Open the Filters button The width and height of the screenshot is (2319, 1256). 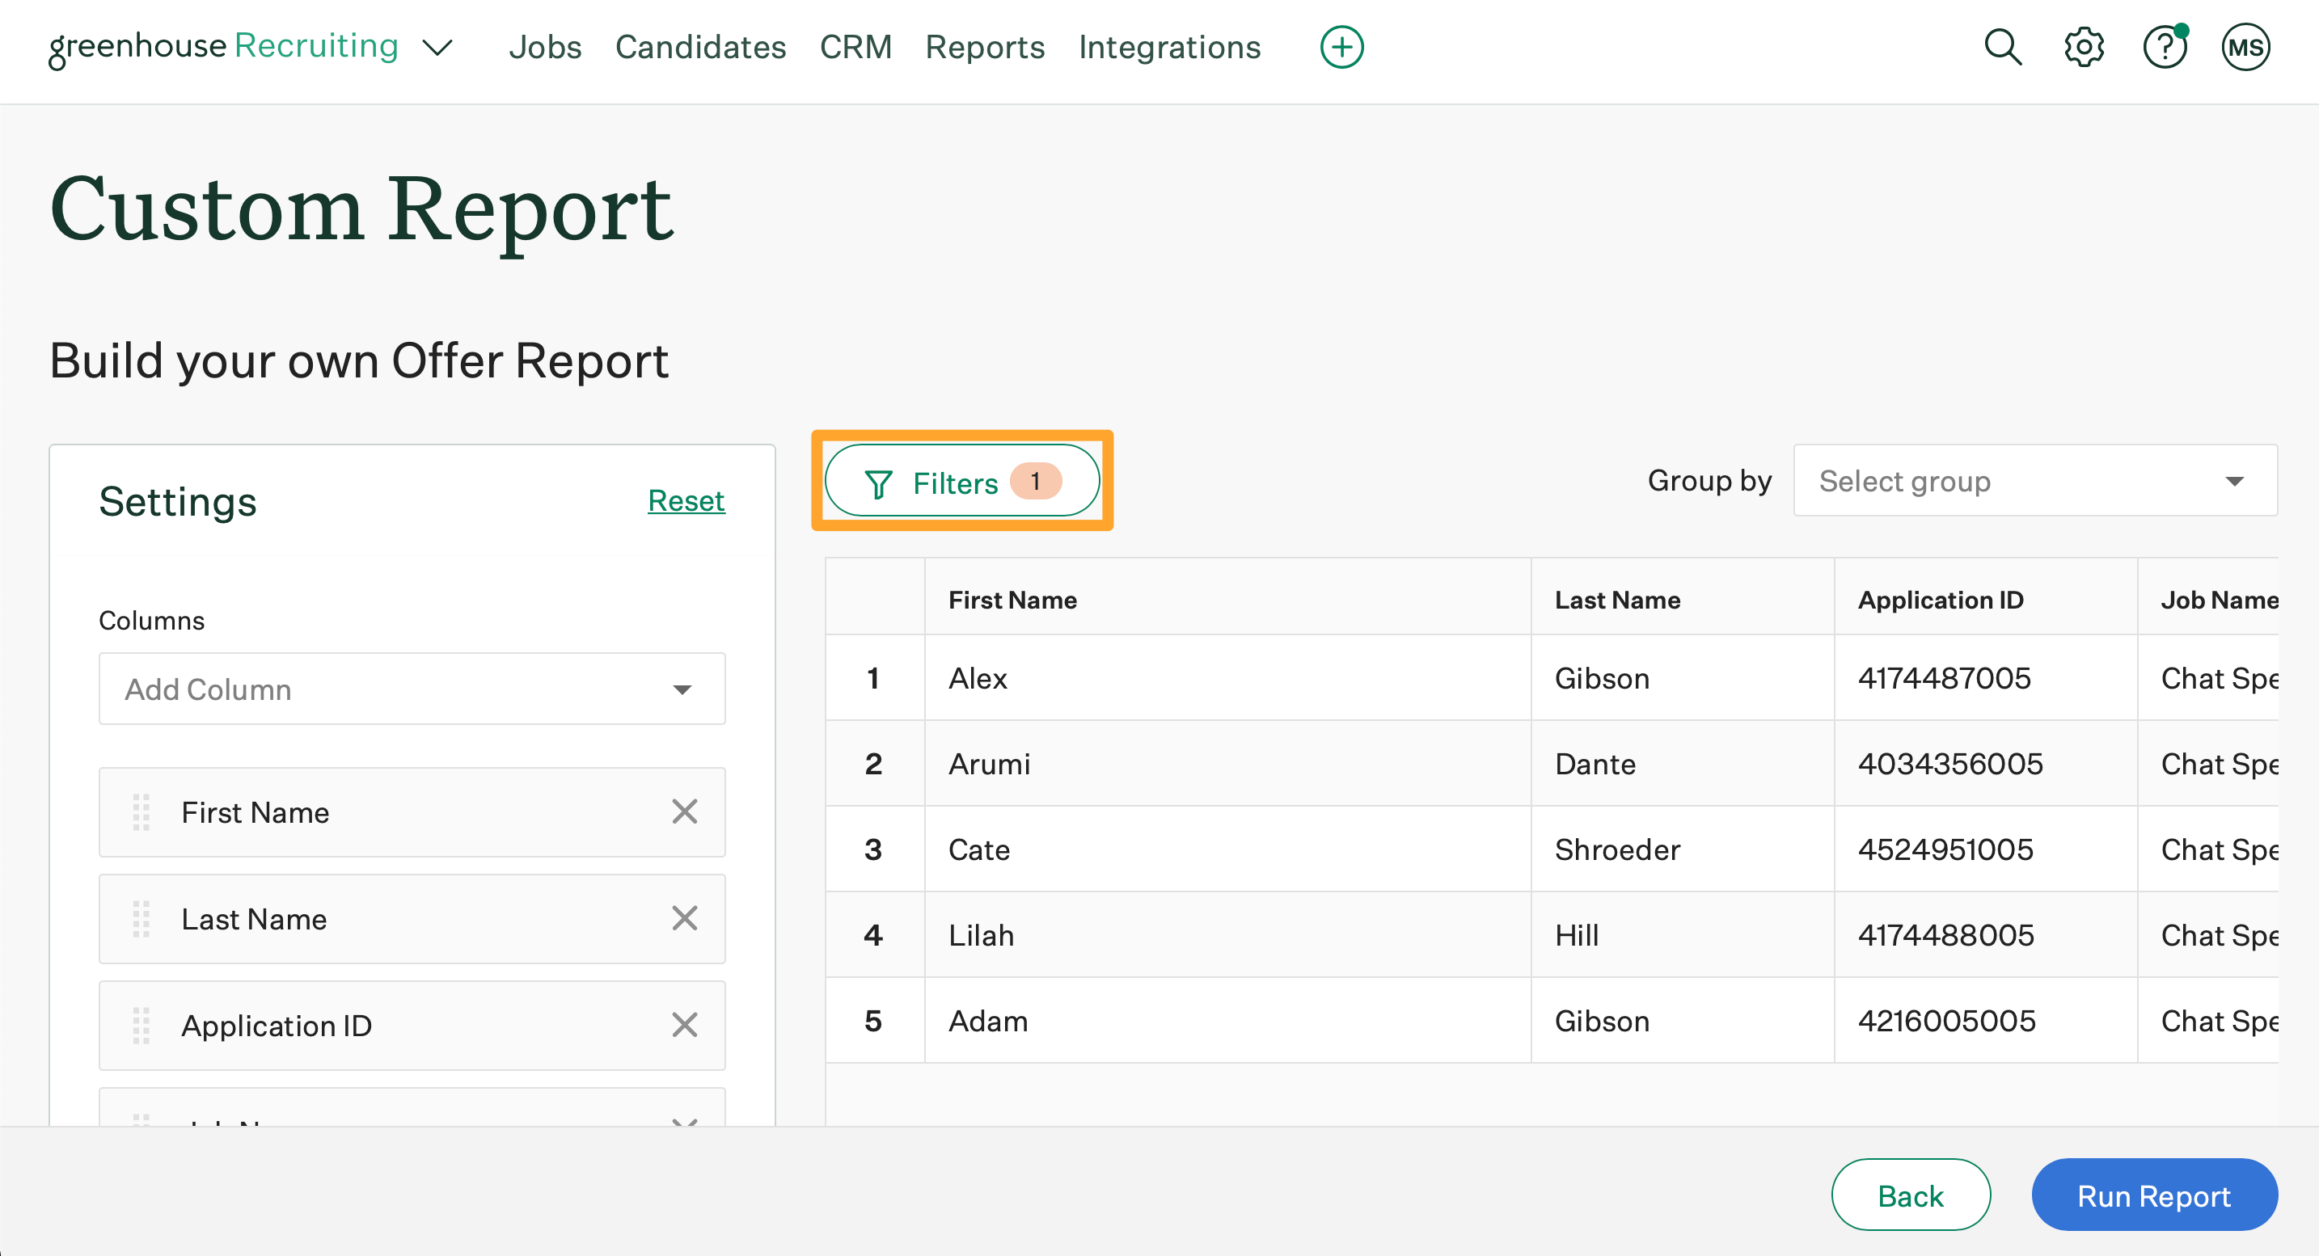point(962,482)
